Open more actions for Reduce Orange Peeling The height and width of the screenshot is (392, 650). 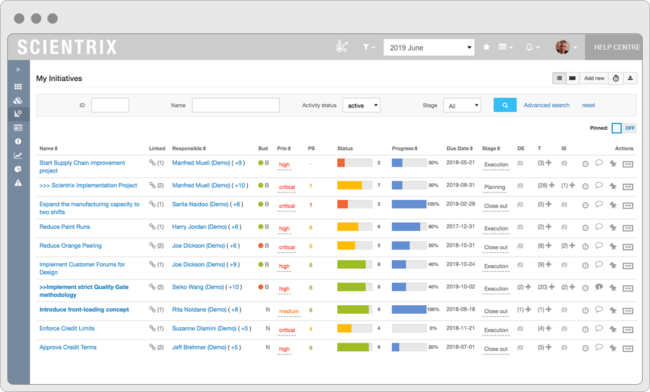[x=628, y=247]
